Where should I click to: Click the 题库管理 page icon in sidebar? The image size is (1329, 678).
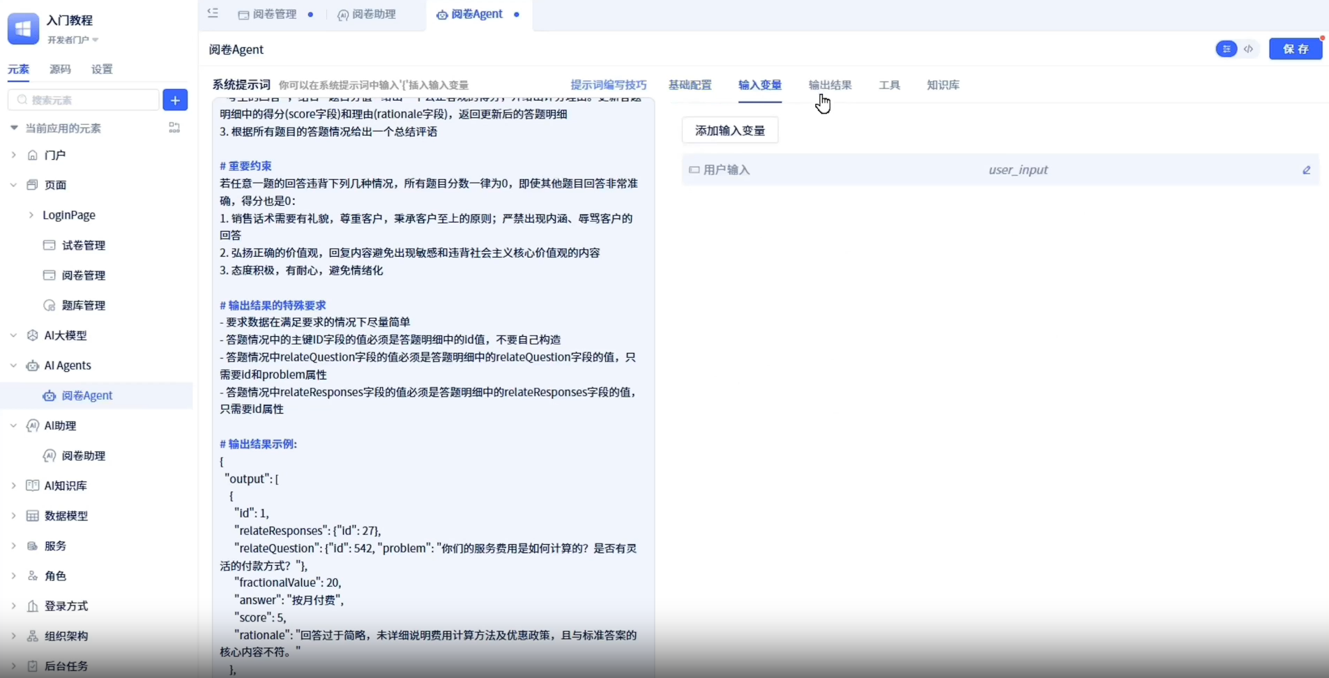50,306
